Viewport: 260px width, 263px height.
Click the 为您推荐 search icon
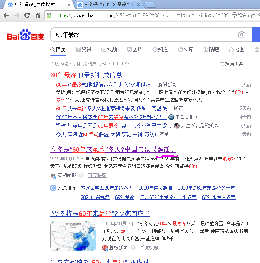[x=53, y=188]
